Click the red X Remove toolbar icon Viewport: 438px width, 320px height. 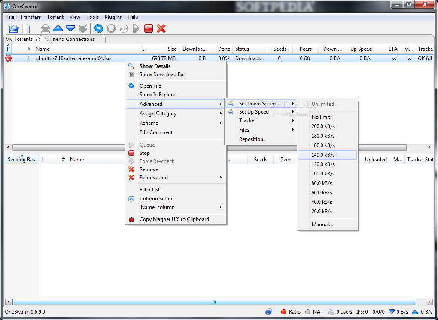[x=161, y=28]
